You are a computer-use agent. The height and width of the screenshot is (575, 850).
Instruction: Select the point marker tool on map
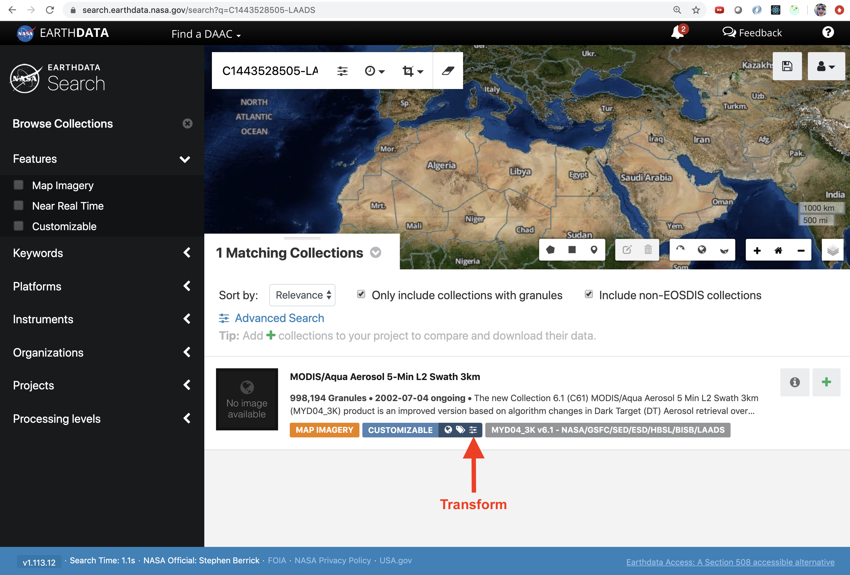(x=594, y=250)
